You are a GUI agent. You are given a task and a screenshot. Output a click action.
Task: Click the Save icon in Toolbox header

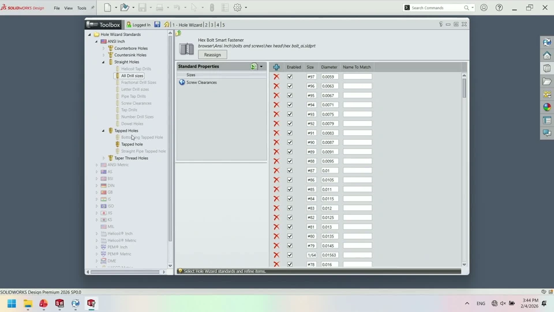[157, 24]
